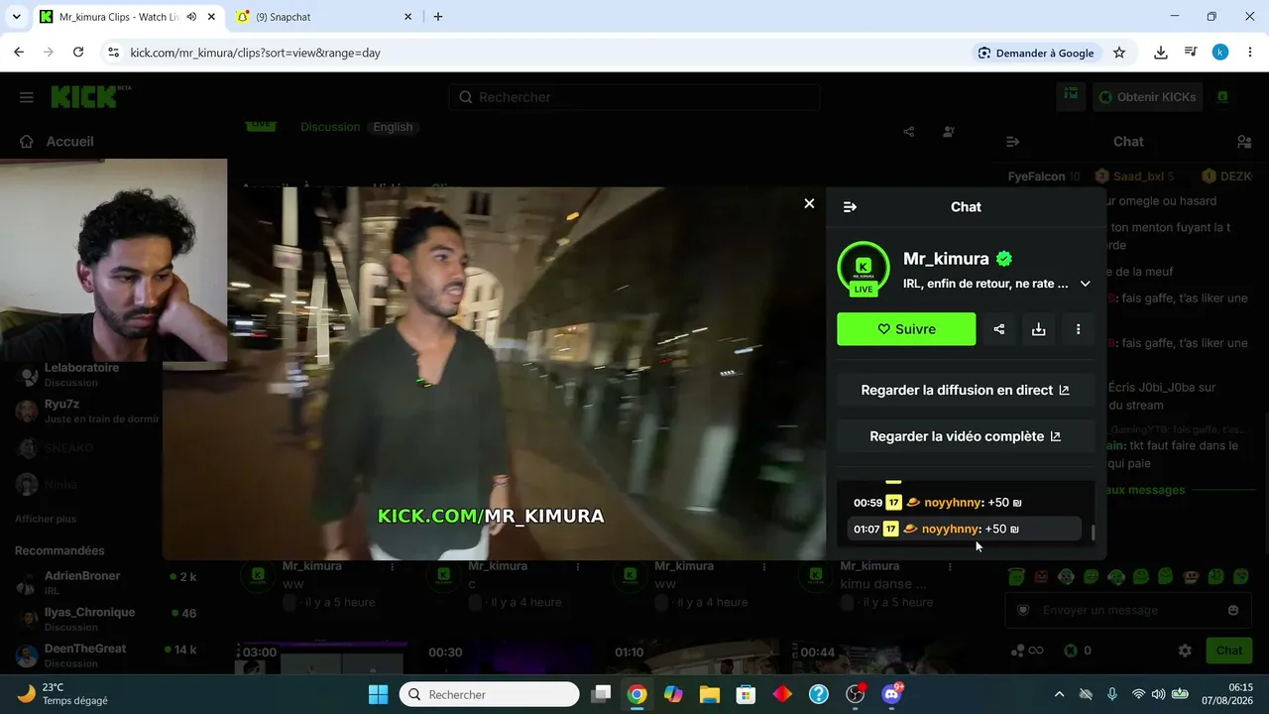
Task: Open the chat users list icon
Action: coord(1244,142)
